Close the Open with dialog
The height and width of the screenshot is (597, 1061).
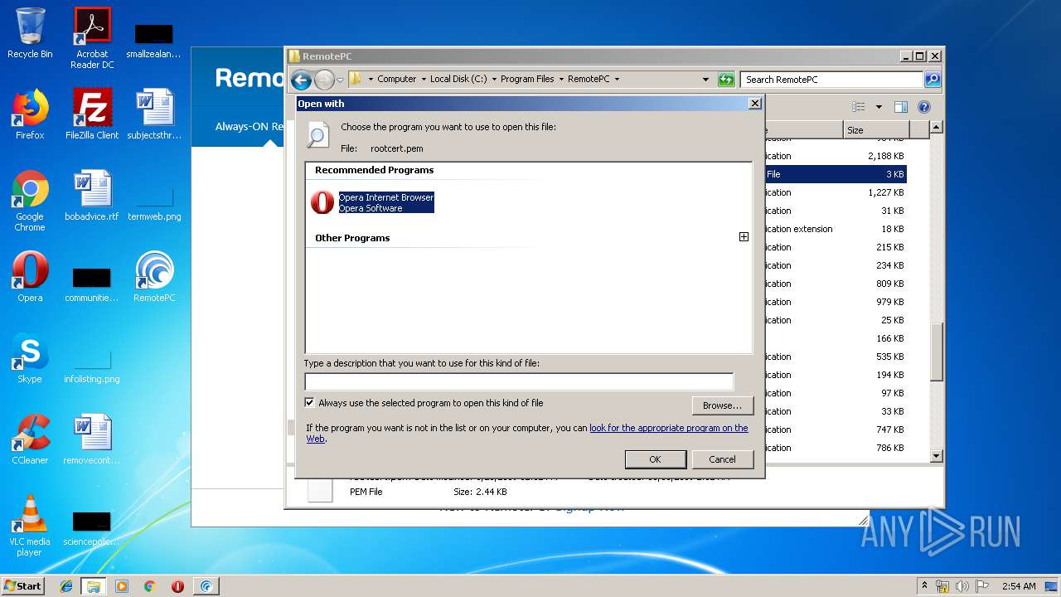(754, 104)
